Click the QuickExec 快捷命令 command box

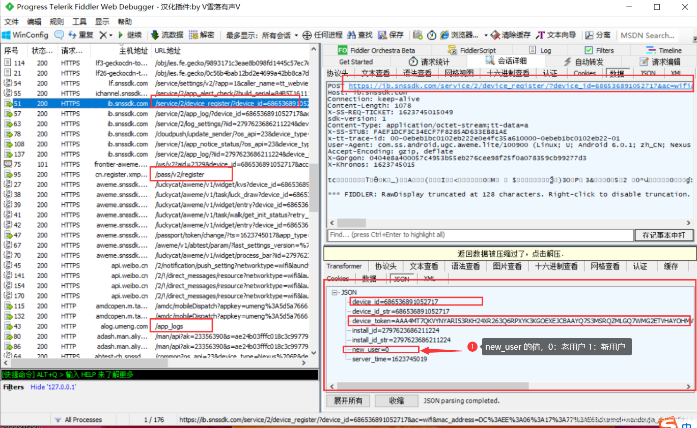159,375
